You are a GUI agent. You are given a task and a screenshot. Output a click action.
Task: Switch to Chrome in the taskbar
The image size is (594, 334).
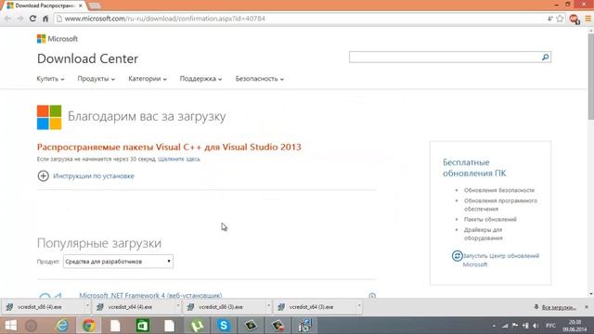tap(89, 326)
